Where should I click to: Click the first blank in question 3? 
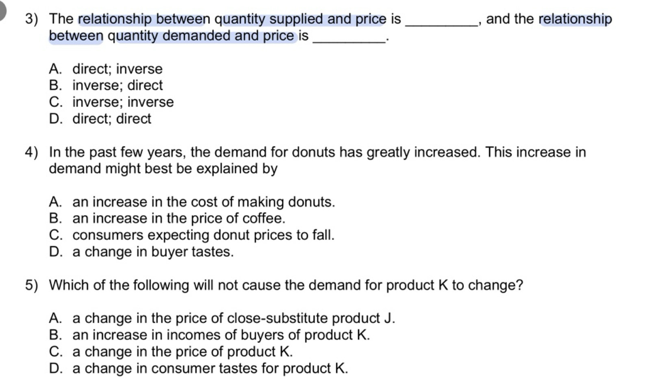pos(441,20)
